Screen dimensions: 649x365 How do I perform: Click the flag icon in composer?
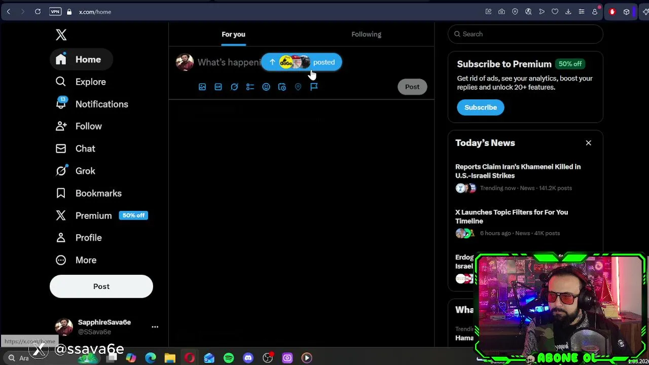pos(314,87)
